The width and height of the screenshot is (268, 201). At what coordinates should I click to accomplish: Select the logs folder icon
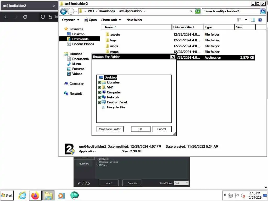pyautogui.click(x=107, y=40)
